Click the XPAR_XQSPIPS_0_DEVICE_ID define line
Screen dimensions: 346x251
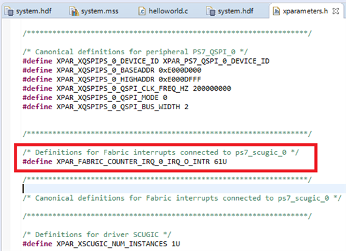pyautogui.click(x=146, y=61)
